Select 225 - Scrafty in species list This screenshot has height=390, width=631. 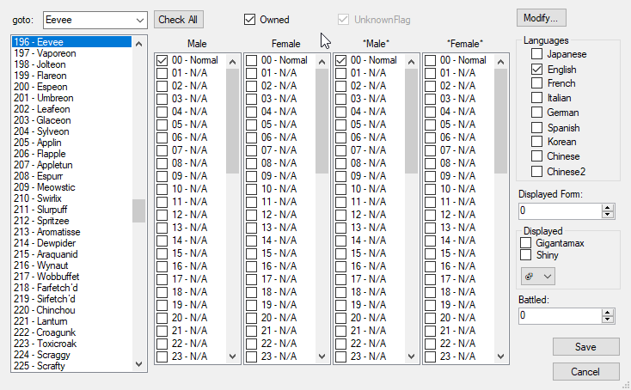(71, 366)
